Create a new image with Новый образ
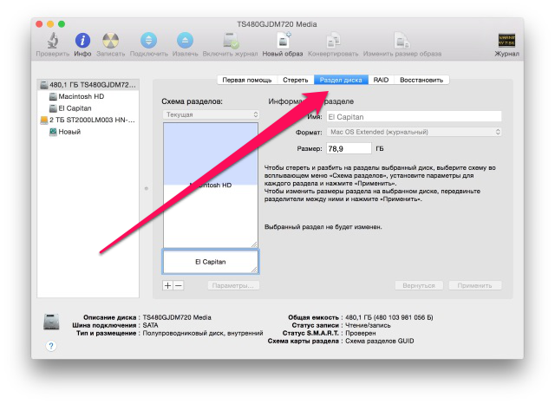Image resolution: width=555 pixels, height=404 pixels. click(x=283, y=41)
